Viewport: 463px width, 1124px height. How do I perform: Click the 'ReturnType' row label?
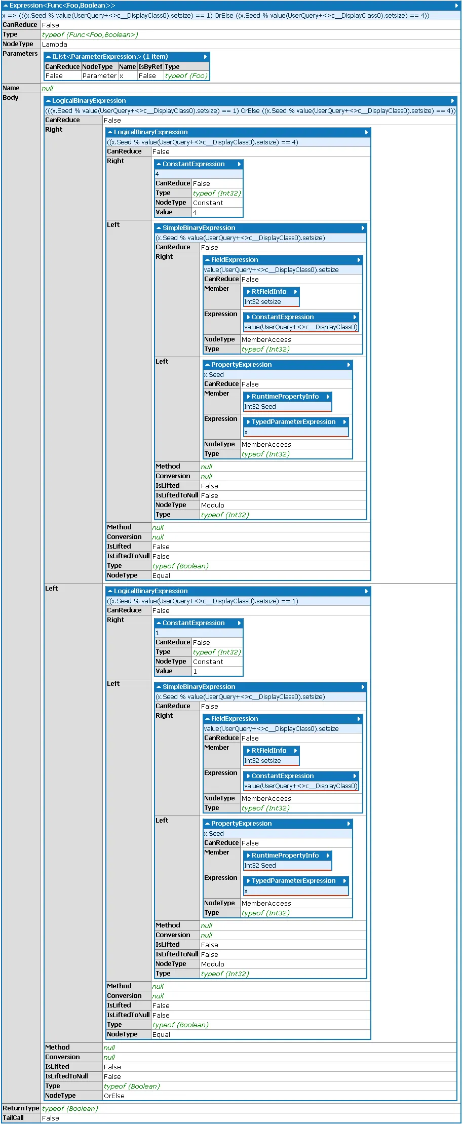[21, 1108]
